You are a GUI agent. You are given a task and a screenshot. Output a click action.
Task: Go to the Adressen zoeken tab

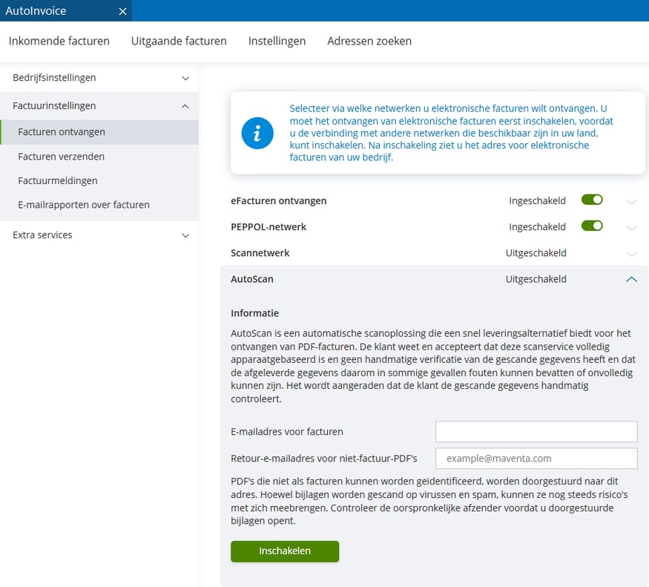click(369, 41)
